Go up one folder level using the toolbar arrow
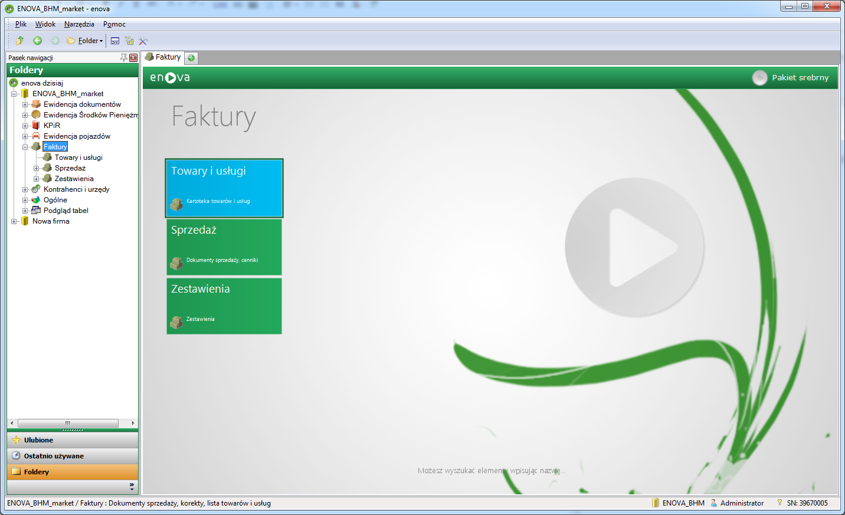Screen dimensions: 845x515 coord(20,41)
